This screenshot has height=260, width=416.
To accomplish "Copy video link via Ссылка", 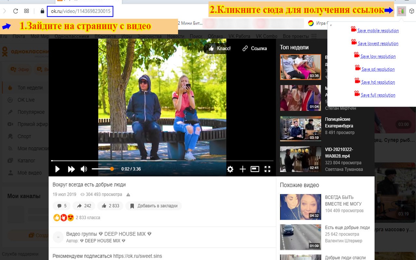I will [255, 48].
